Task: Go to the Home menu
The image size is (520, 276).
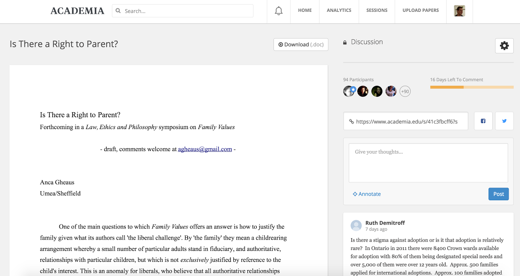Action: (x=305, y=10)
